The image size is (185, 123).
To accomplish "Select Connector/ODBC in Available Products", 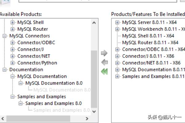I will (36, 43).
